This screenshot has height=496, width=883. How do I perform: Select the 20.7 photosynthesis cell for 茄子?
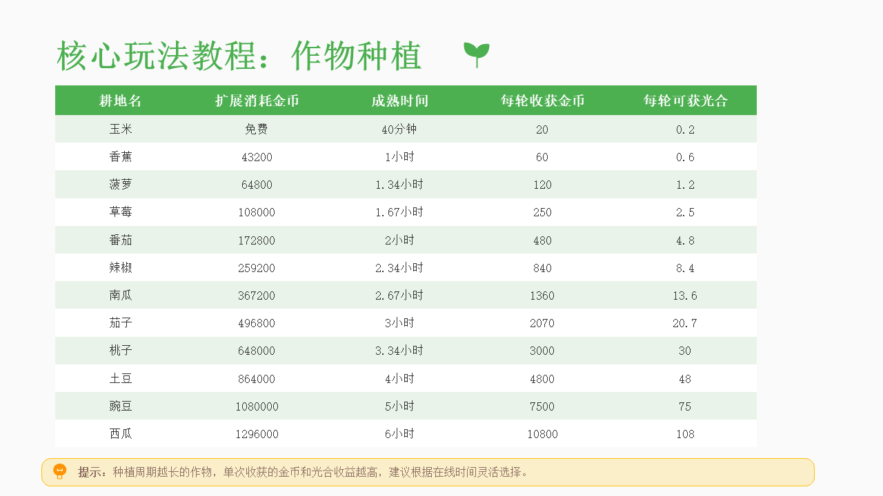(685, 323)
